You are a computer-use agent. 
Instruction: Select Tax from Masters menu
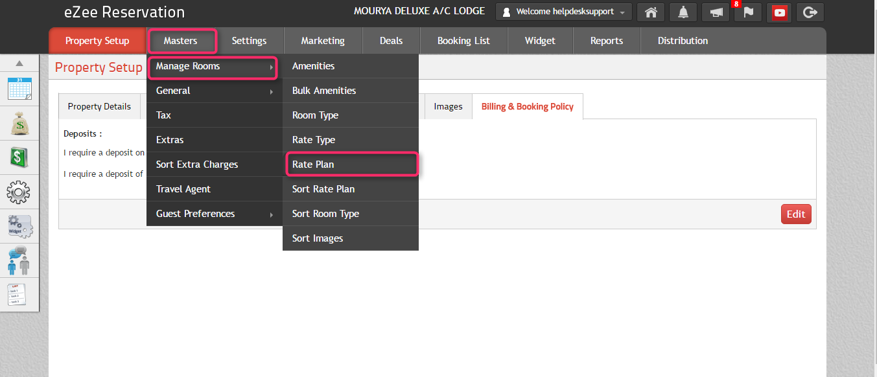[x=215, y=115]
